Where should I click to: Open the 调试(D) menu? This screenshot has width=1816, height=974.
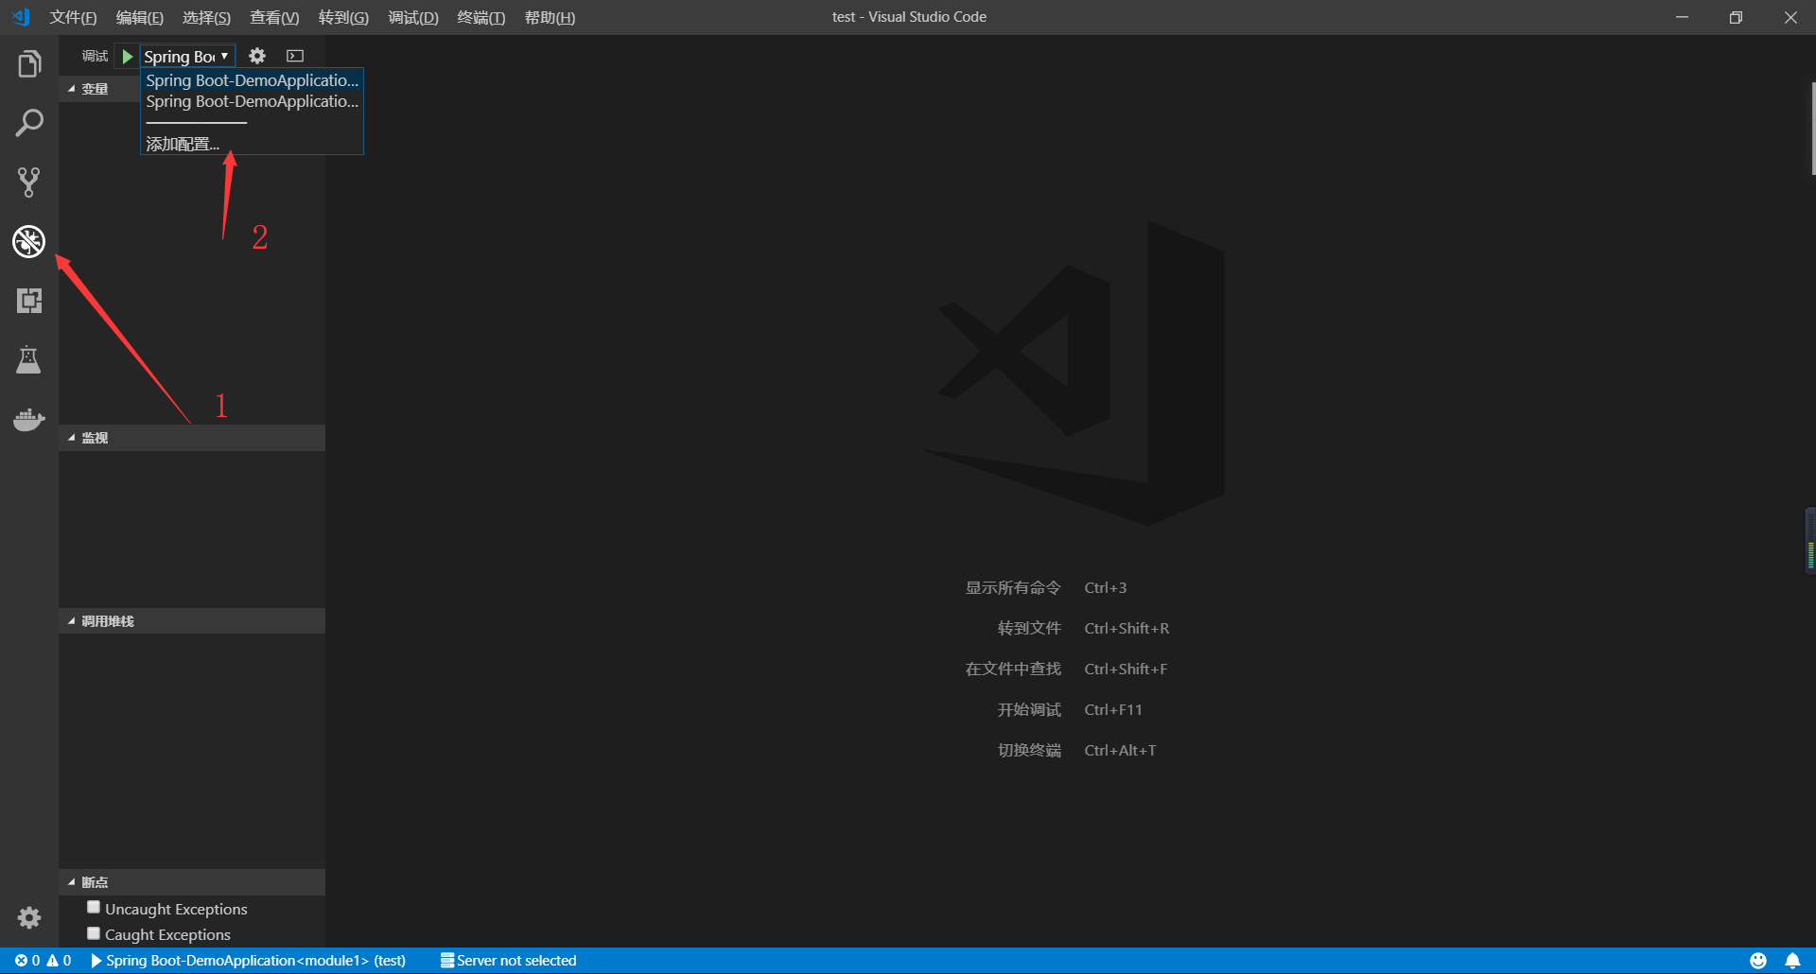click(x=412, y=17)
